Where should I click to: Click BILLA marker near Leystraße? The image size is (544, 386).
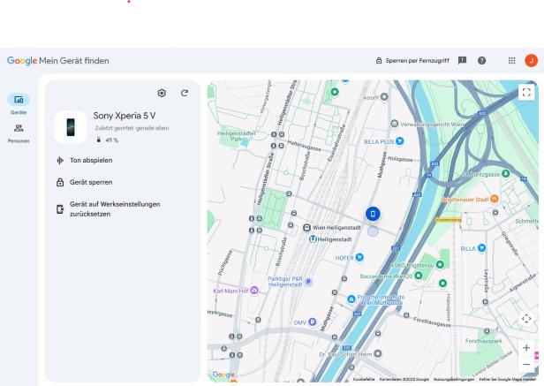pos(481,248)
